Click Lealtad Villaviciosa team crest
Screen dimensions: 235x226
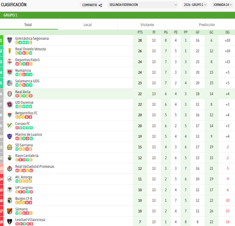[9, 221]
